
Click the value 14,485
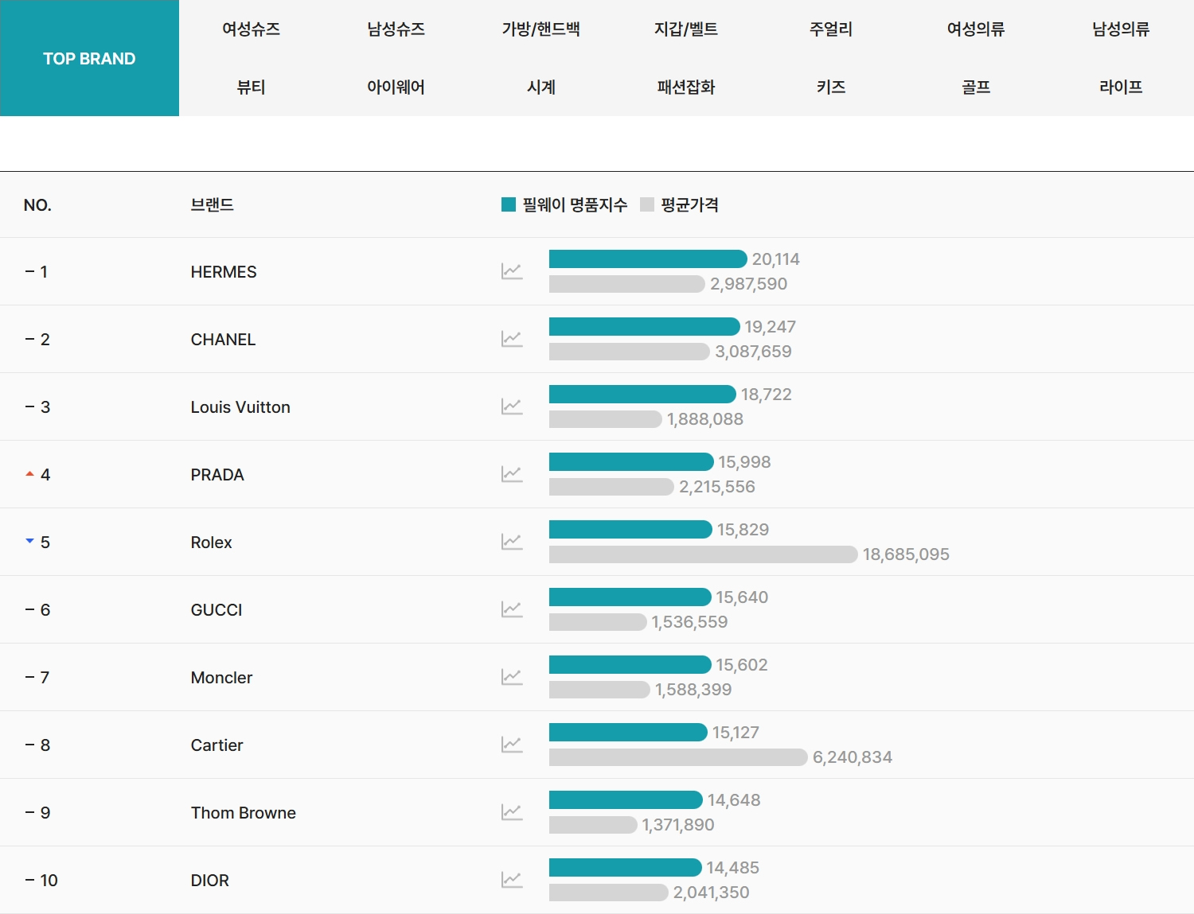click(x=732, y=868)
